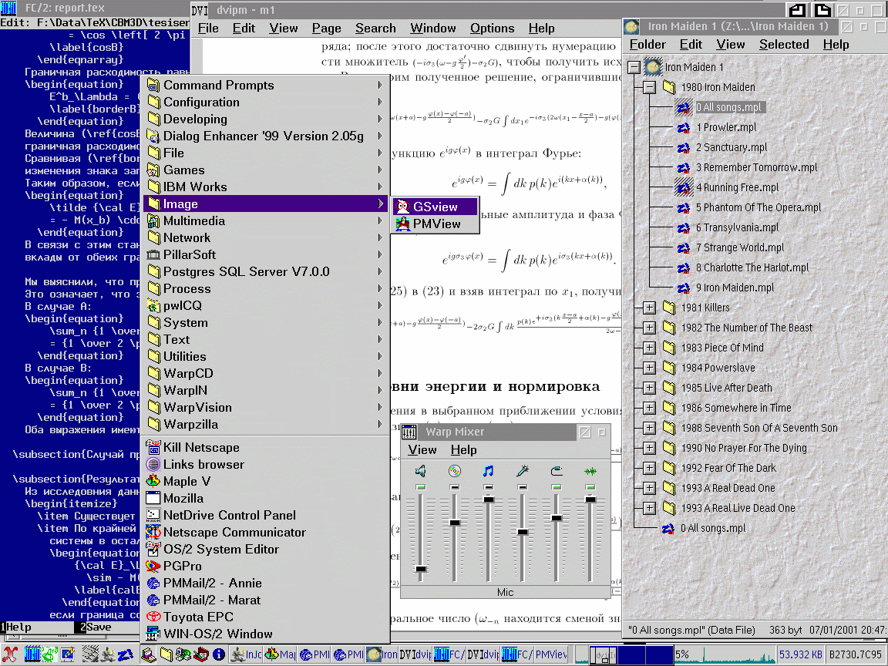The width and height of the screenshot is (888, 666).
Task: Start Links browser from the launcher list
Action: coord(265,464)
